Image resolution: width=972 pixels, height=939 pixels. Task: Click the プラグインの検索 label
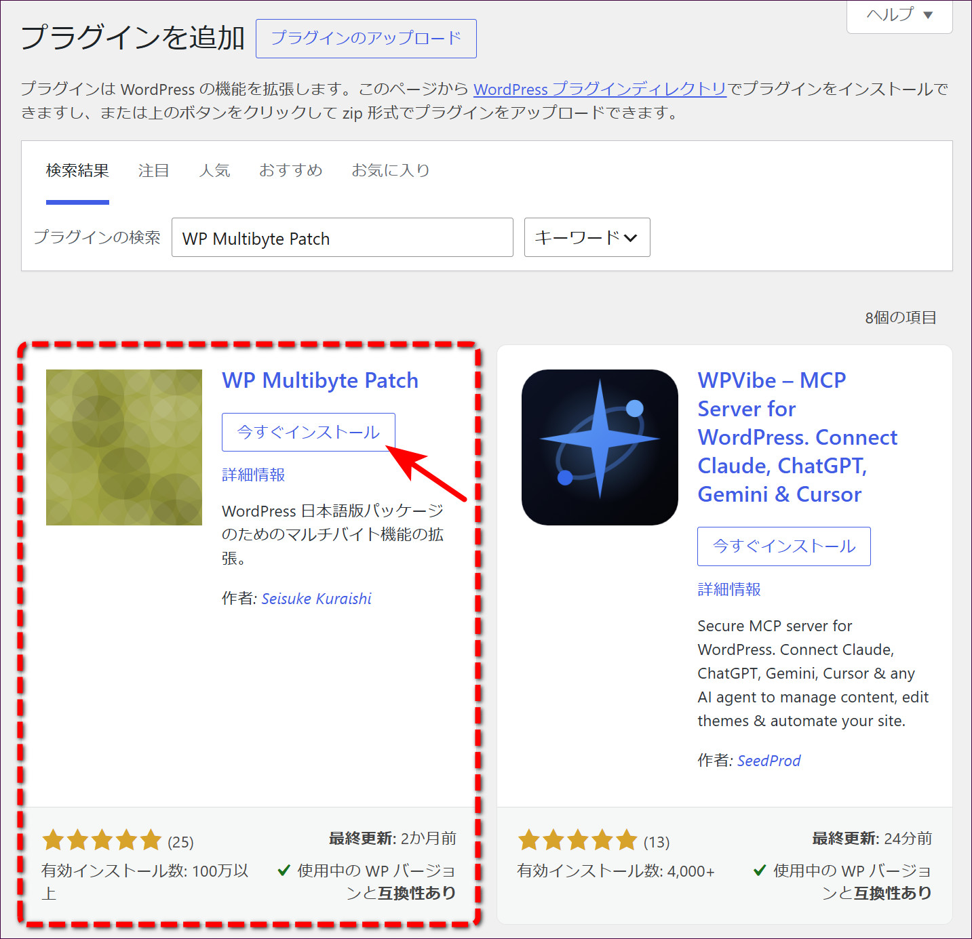coord(97,237)
